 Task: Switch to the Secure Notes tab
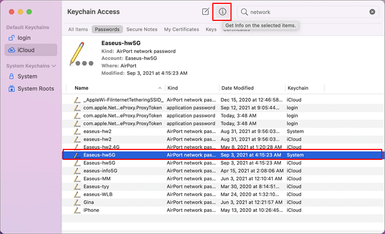tap(141, 29)
